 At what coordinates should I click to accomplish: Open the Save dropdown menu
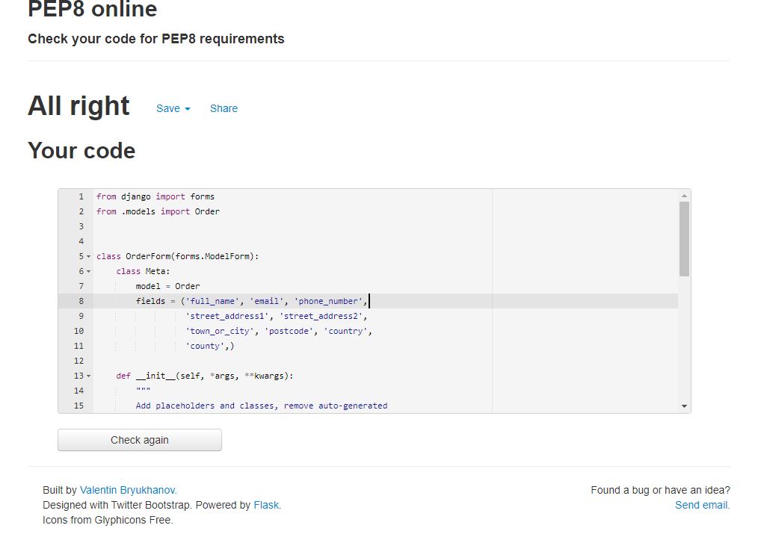tap(172, 108)
